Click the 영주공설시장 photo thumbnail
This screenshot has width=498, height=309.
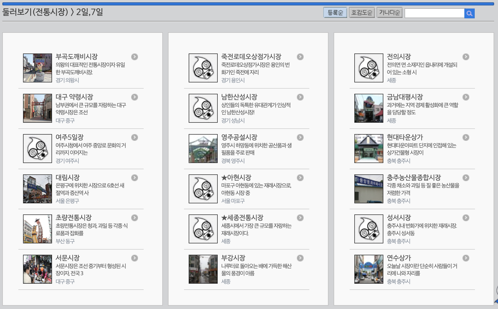(x=203, y=149)
